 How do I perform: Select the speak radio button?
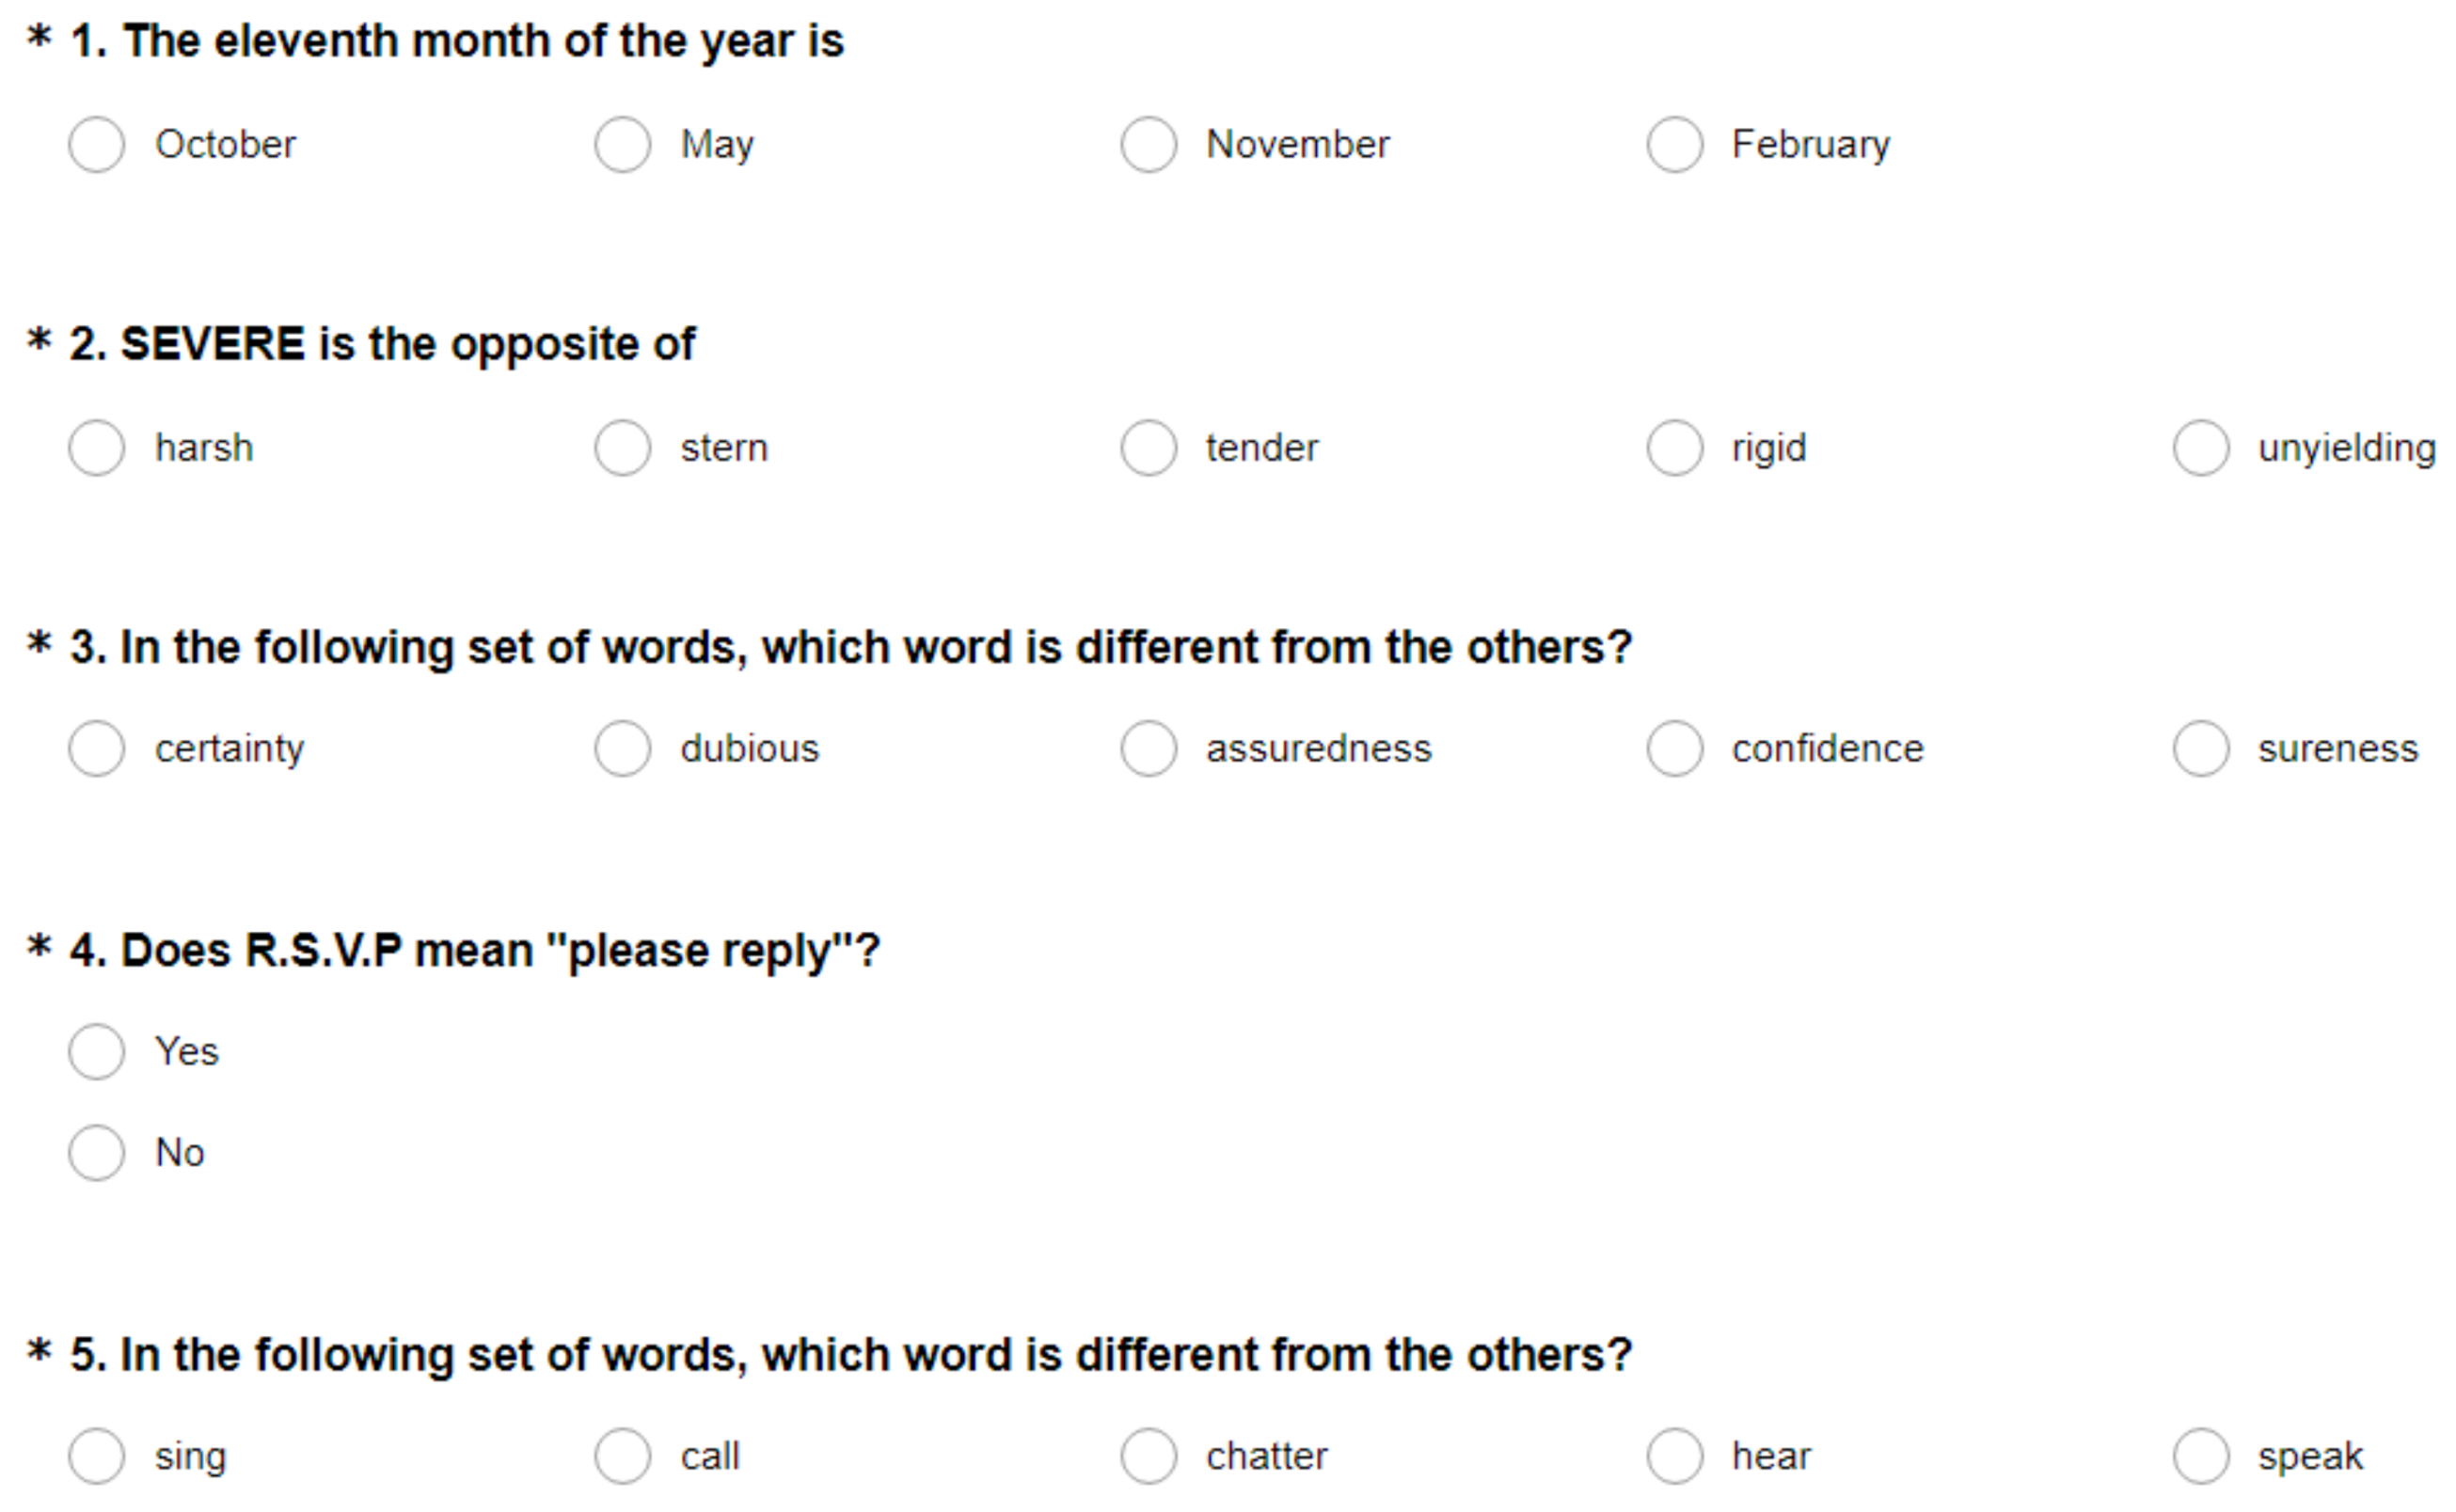[x=2201, y=1456]
